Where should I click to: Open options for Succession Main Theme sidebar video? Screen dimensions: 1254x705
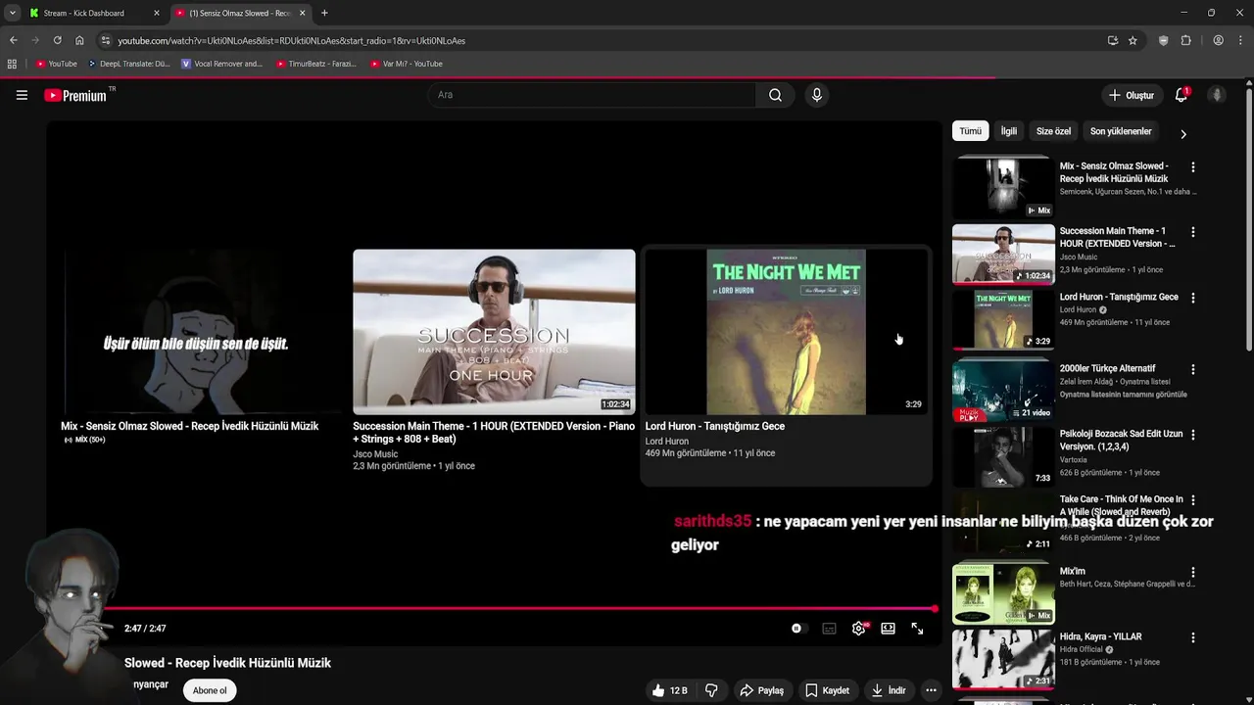pos(1192,232)
